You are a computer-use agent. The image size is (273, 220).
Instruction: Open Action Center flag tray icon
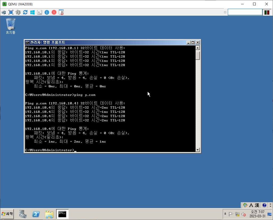click(231, 214)
